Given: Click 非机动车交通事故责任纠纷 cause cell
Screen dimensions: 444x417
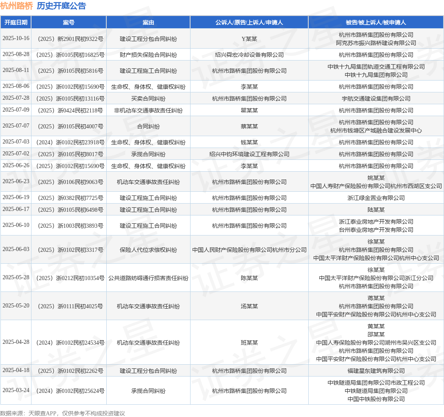Looking at the screenshot, I should tap(148, 110).
